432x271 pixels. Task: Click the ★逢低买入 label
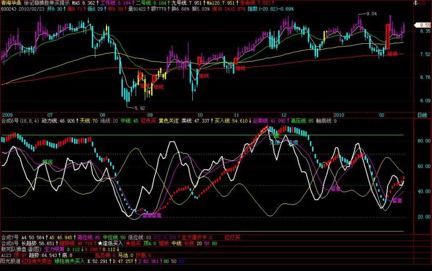[x=110, y=243]
